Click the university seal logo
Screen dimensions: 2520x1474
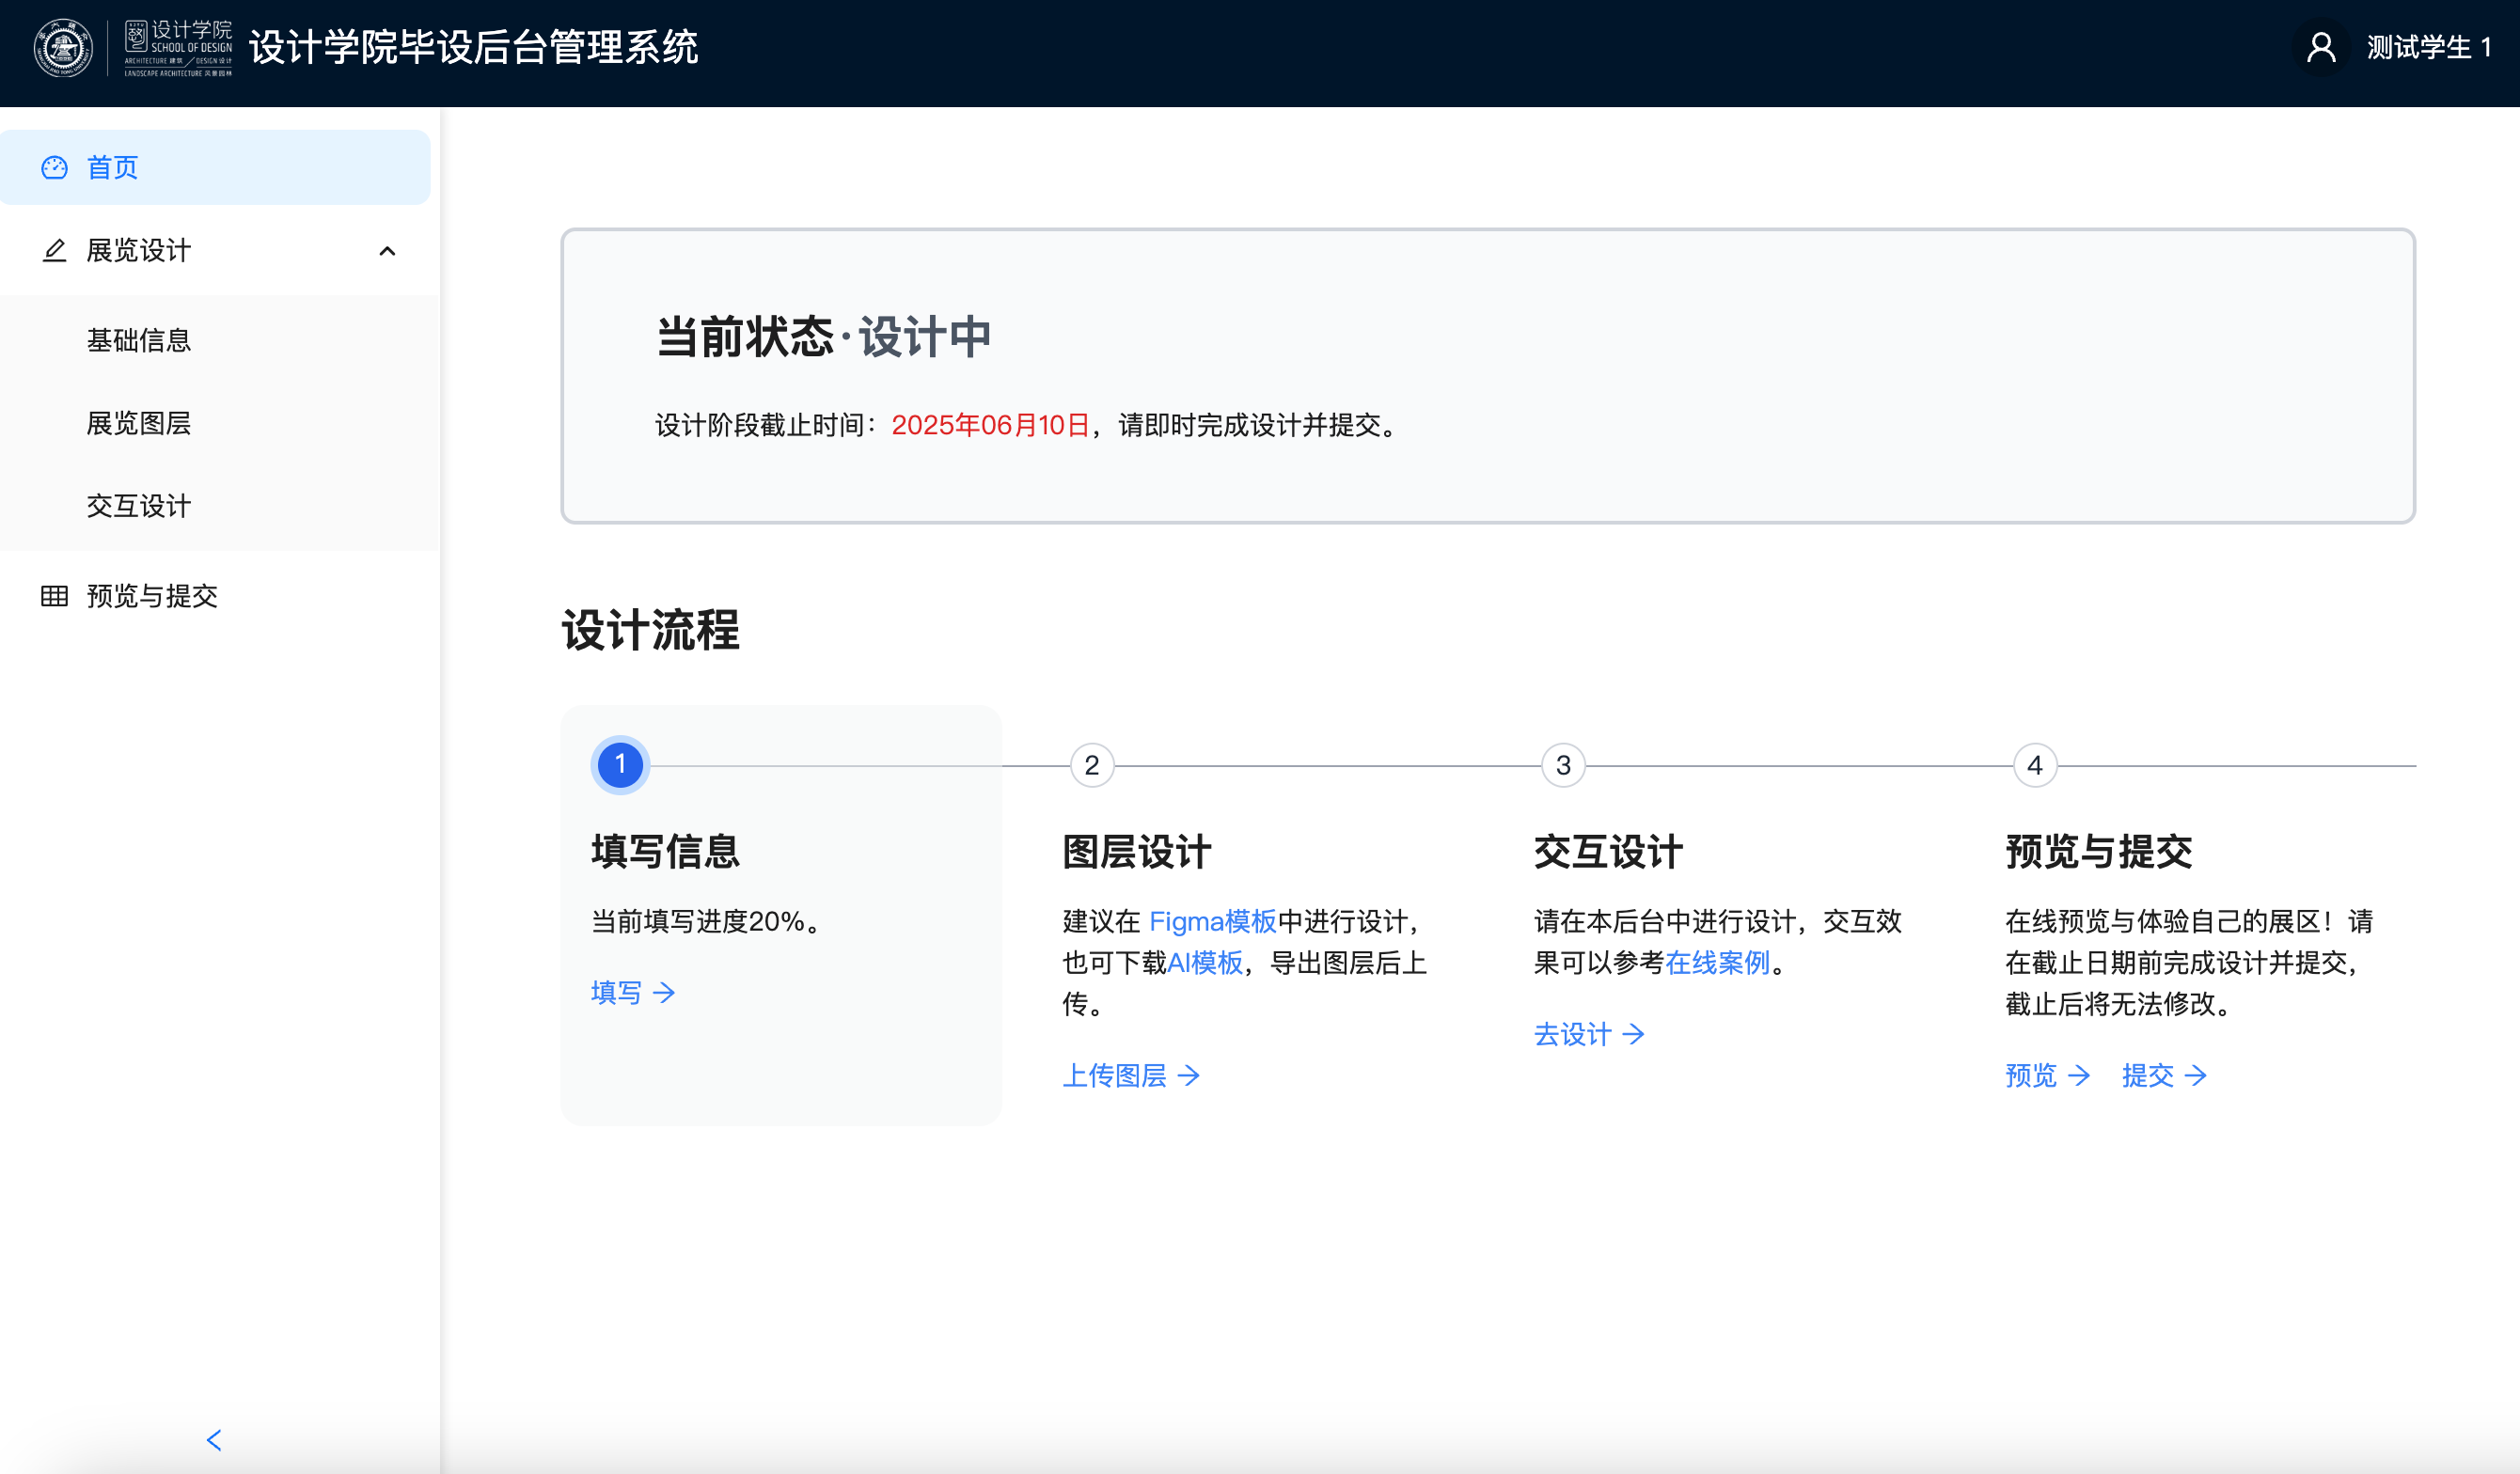click(63, 48)
